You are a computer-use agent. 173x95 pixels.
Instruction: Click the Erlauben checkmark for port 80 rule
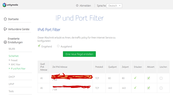135,78
